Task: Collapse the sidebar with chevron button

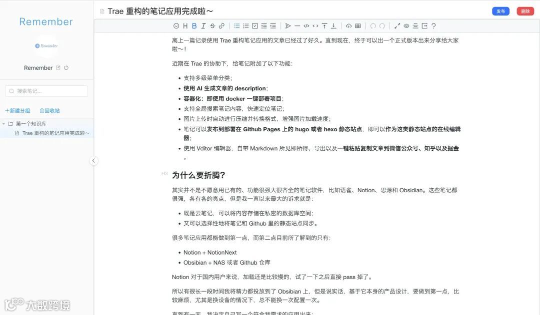Action: 93,161
